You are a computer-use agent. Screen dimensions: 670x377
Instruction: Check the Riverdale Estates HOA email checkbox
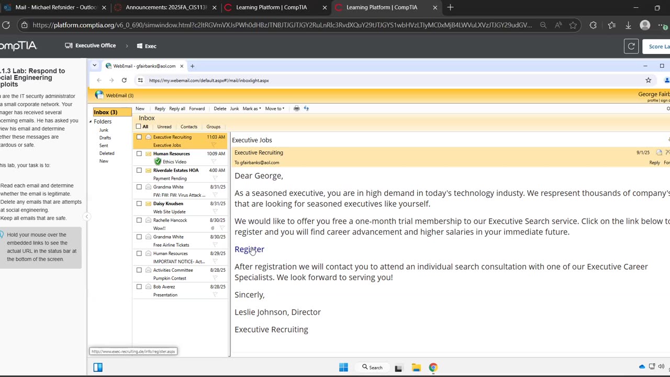click(139, 170)
